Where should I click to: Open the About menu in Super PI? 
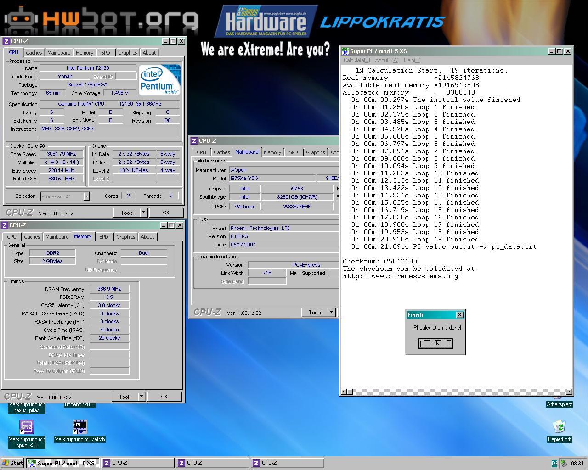(x=386, y=60)
